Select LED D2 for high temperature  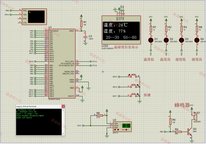pos(166,40)
